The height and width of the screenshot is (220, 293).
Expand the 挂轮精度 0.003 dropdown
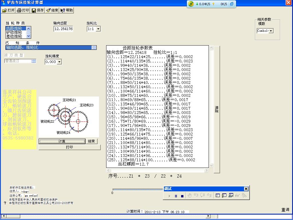click(x=59, y=62)
